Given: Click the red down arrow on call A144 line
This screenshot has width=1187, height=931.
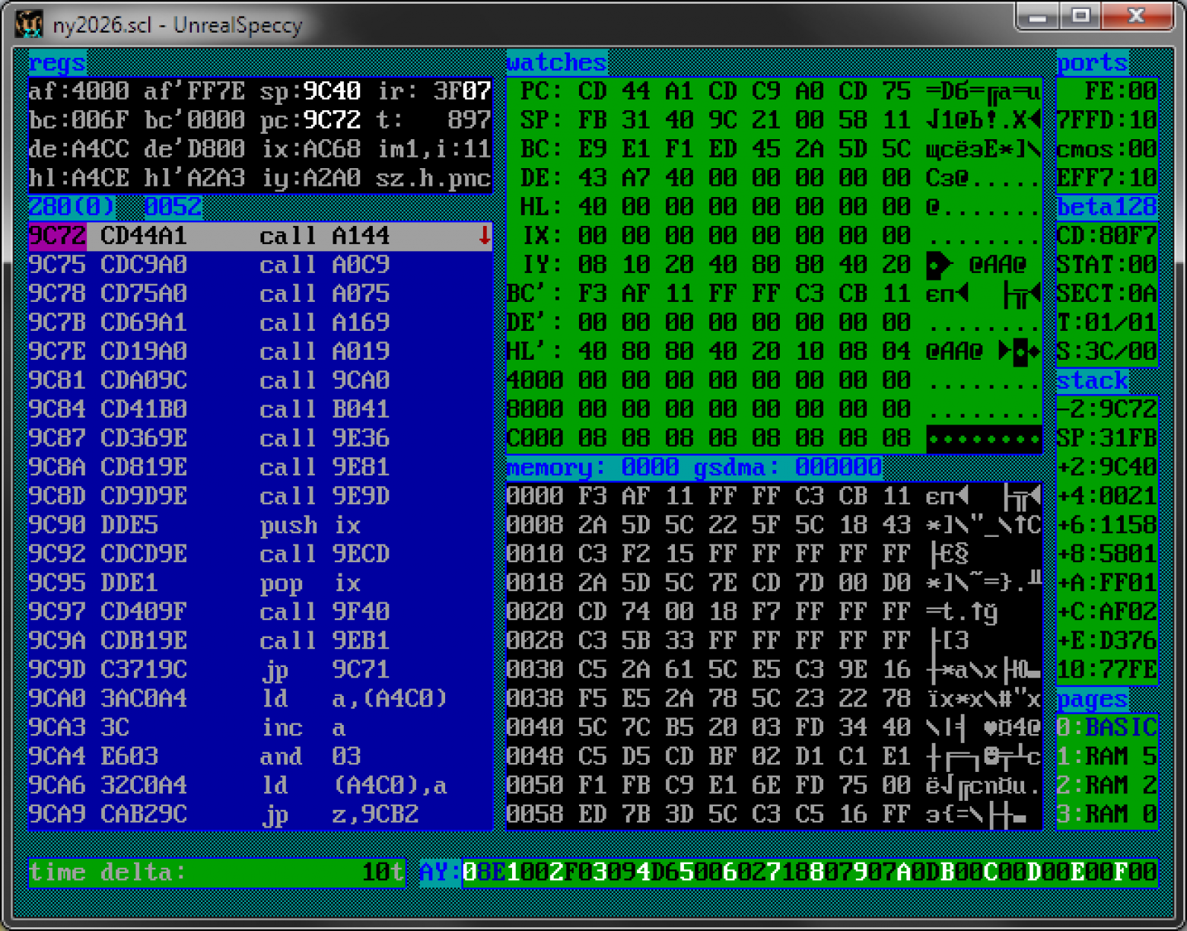Looking at the screenshot, I should click(485, 236).
